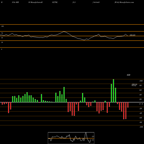Image resolution: width=144 pixels, height=144 pixels.
Task: Click the 541445 code in header
Action: click(96, 2)
